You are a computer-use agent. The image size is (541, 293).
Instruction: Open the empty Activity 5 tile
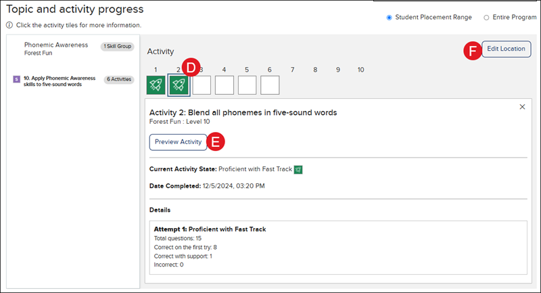[248, 85]
